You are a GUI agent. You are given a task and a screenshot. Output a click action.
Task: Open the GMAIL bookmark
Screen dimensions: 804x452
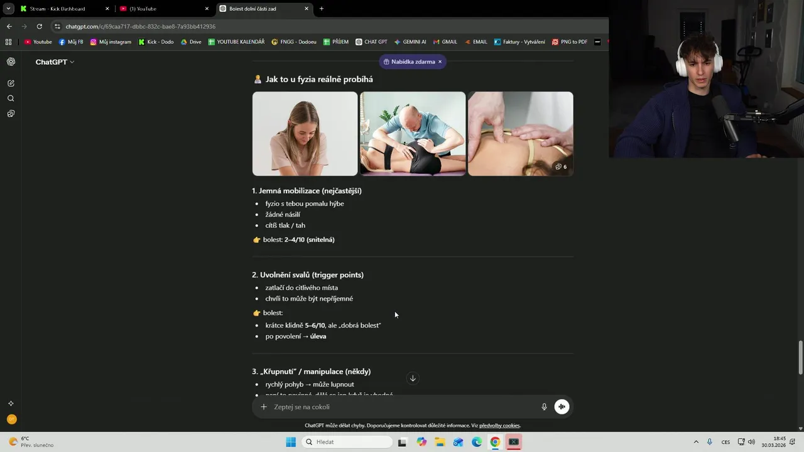click(x=445, y=42)
